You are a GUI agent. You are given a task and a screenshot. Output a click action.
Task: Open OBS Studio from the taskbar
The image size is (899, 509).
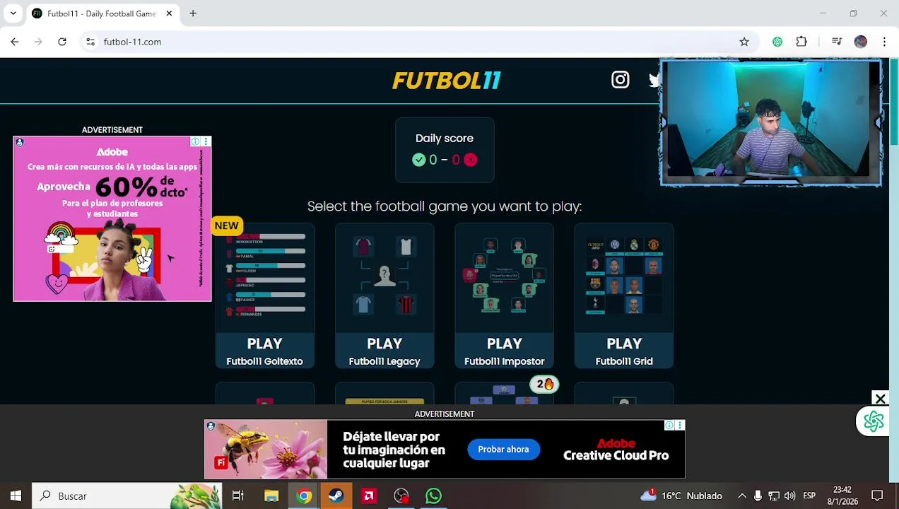point(401,496)
